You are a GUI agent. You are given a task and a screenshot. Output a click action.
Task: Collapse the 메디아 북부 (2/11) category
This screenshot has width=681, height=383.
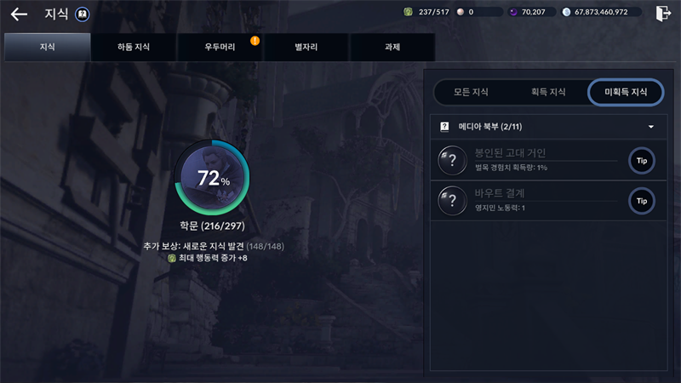[651, 127]
